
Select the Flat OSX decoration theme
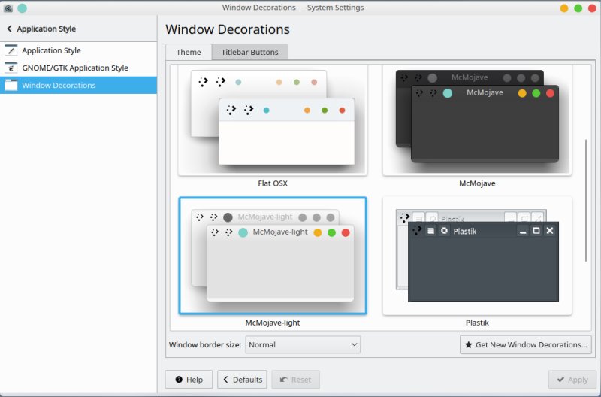[x=273, y=124]
